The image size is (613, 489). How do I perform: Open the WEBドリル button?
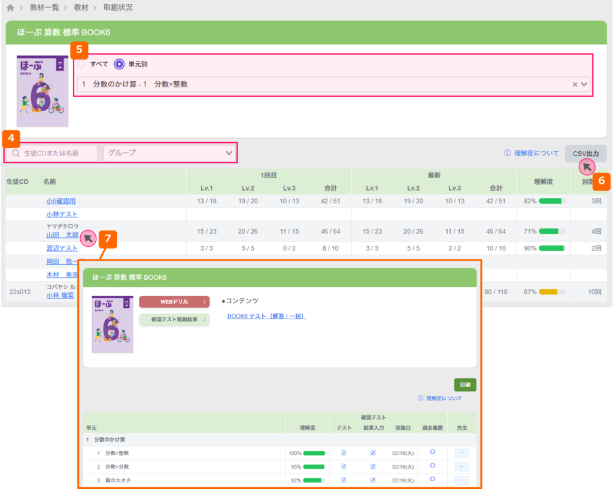(174, 302)
